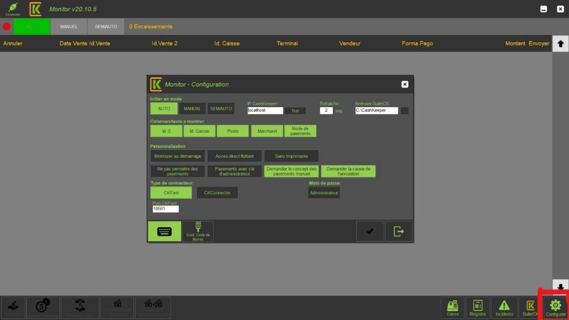
Task: Open the Configurer gear icon
Action: [x=555, y=307]
